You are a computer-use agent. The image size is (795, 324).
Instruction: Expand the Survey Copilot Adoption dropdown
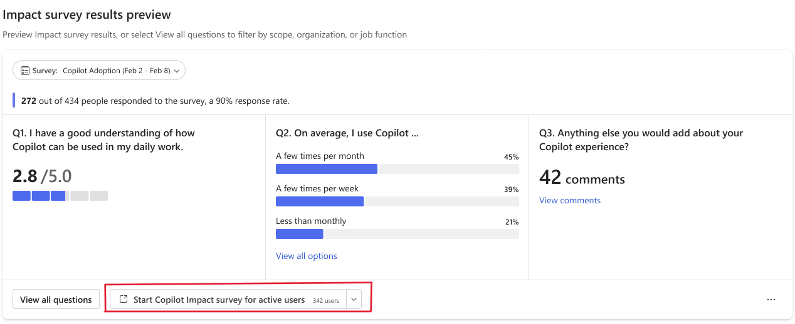[99, 71]
